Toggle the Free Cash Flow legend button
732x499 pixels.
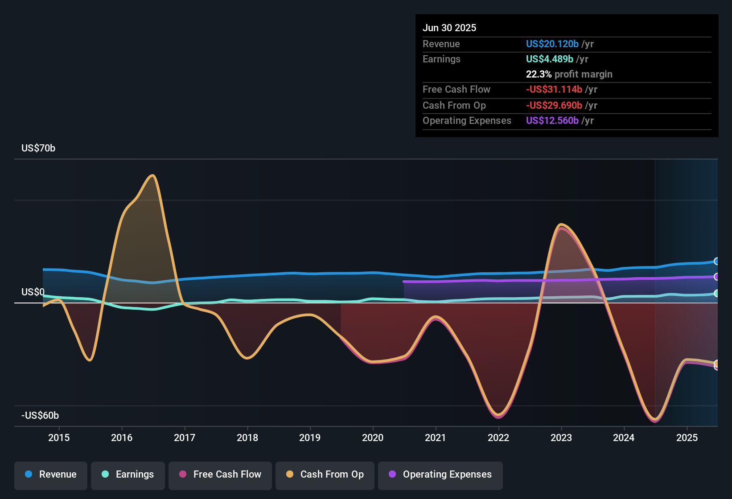[x=220, y=474]
